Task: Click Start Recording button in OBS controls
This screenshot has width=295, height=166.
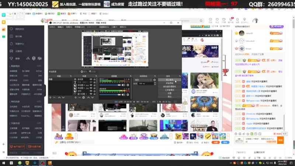Action: point(169,83)
